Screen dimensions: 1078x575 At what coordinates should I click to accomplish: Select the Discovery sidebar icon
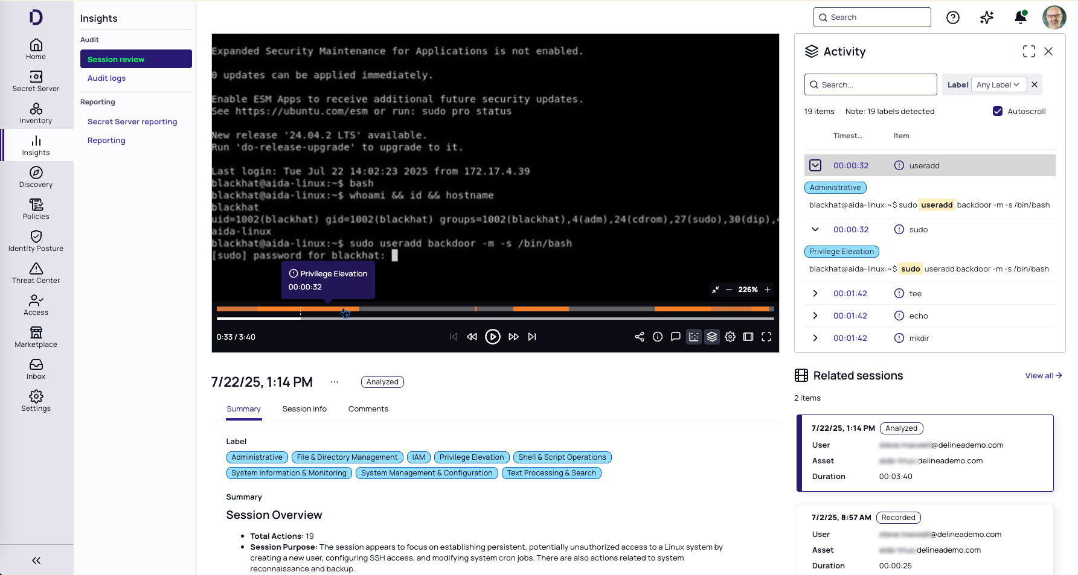[x=36, y=177]
